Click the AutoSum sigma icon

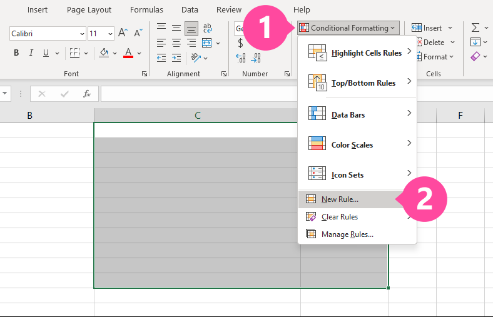pyautogui.click(x=475, y=28)
